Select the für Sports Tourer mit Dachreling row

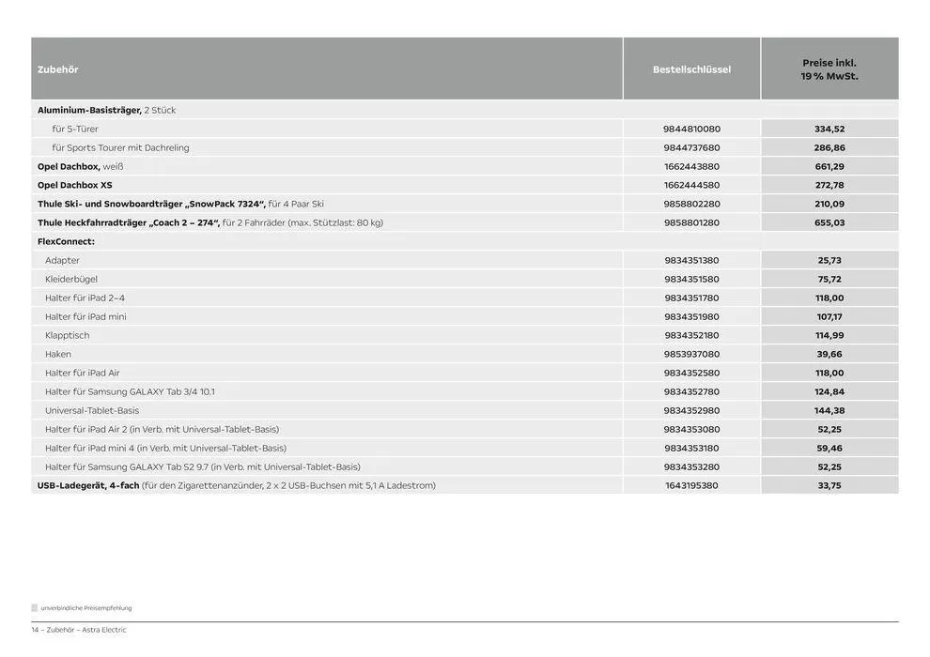pos(120,147)
